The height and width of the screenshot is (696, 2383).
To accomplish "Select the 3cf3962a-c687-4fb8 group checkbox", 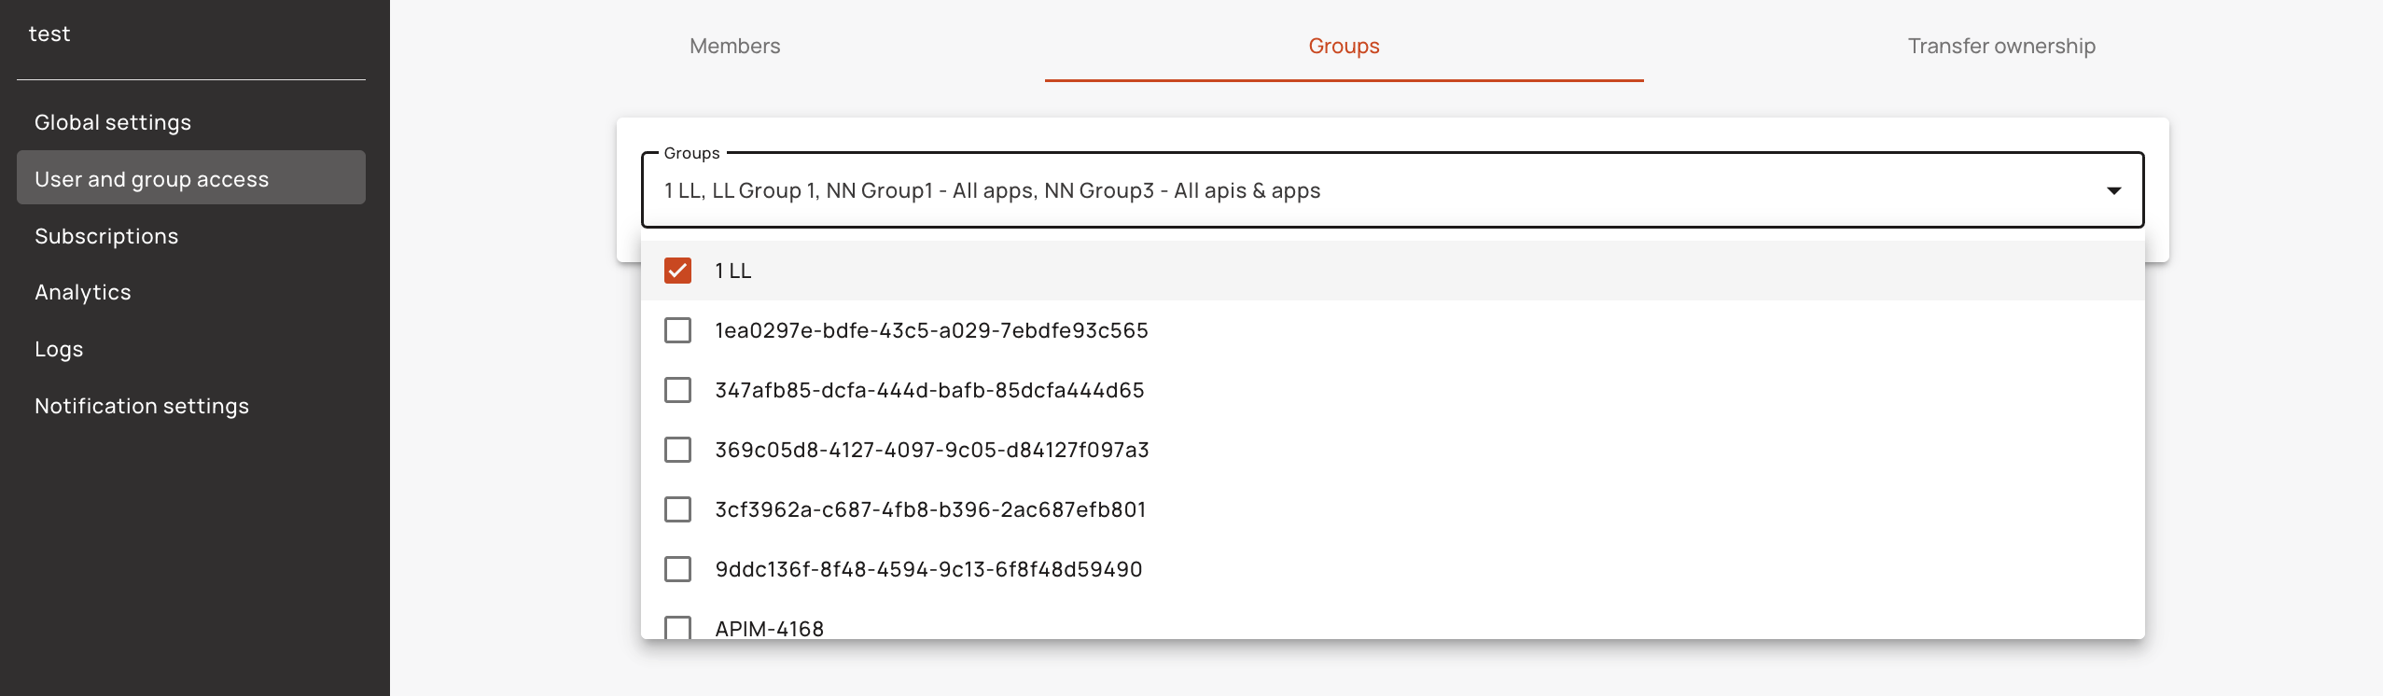I will point(677,509).
